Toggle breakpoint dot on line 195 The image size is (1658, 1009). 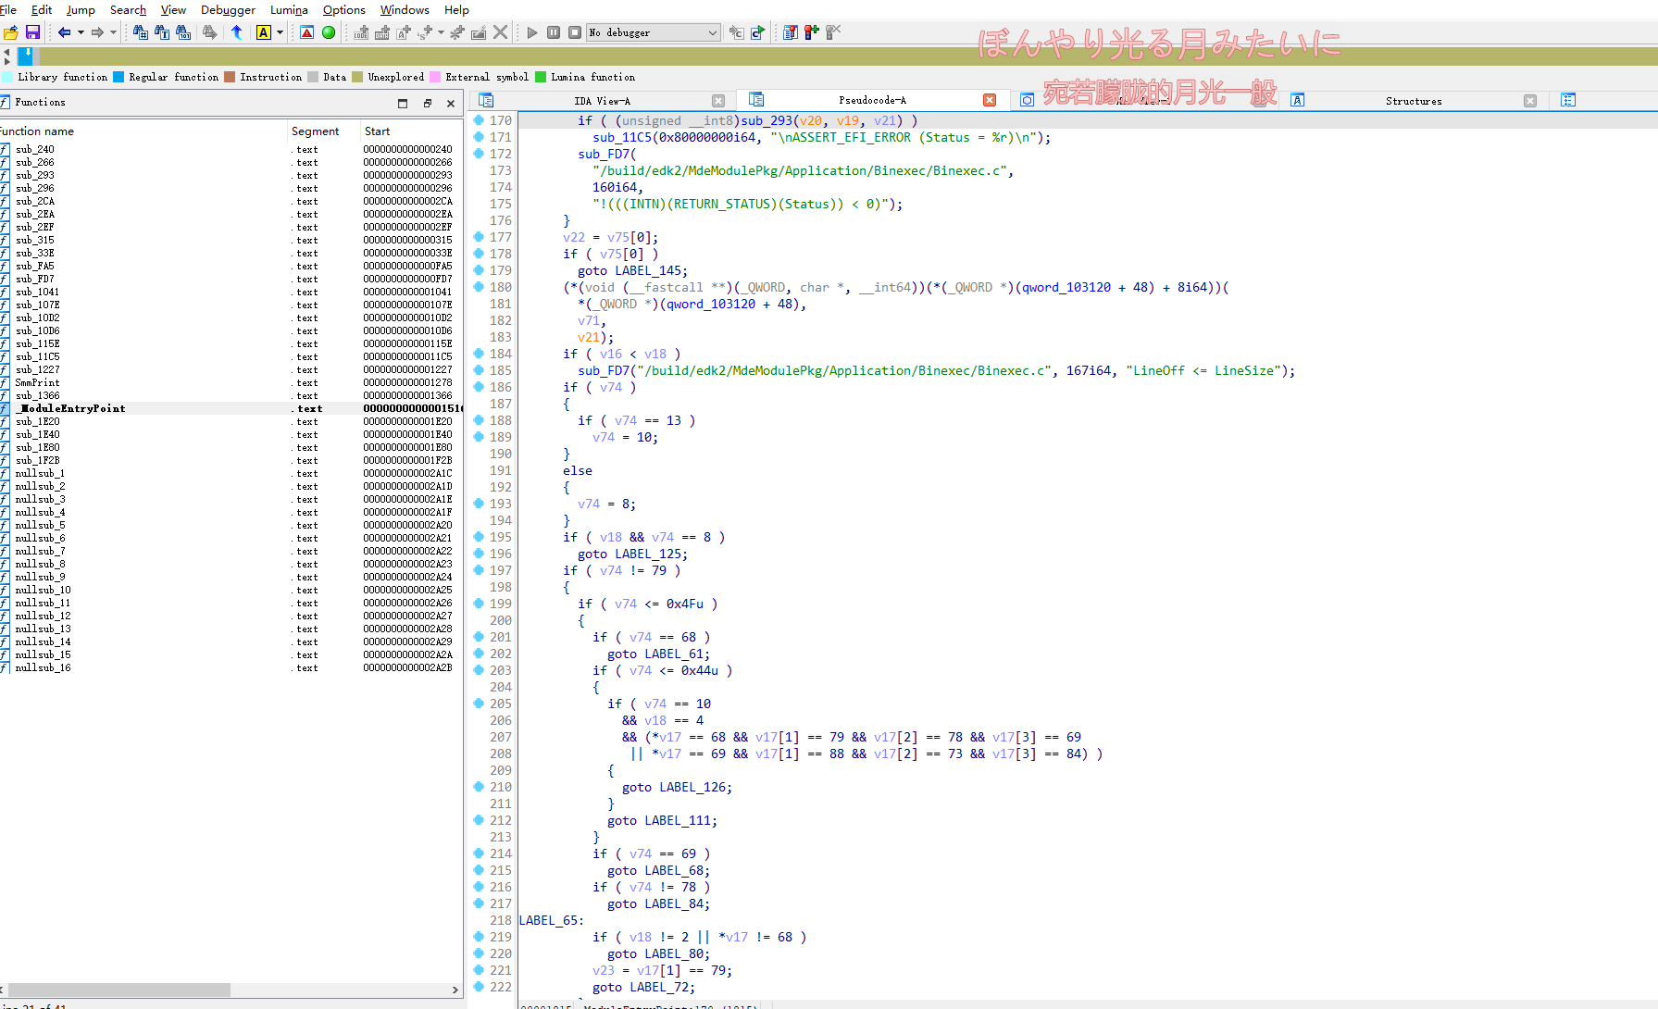point(479,537)
